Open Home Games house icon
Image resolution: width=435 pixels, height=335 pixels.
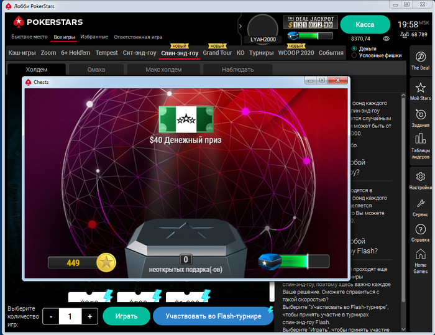tap(421, 254)
